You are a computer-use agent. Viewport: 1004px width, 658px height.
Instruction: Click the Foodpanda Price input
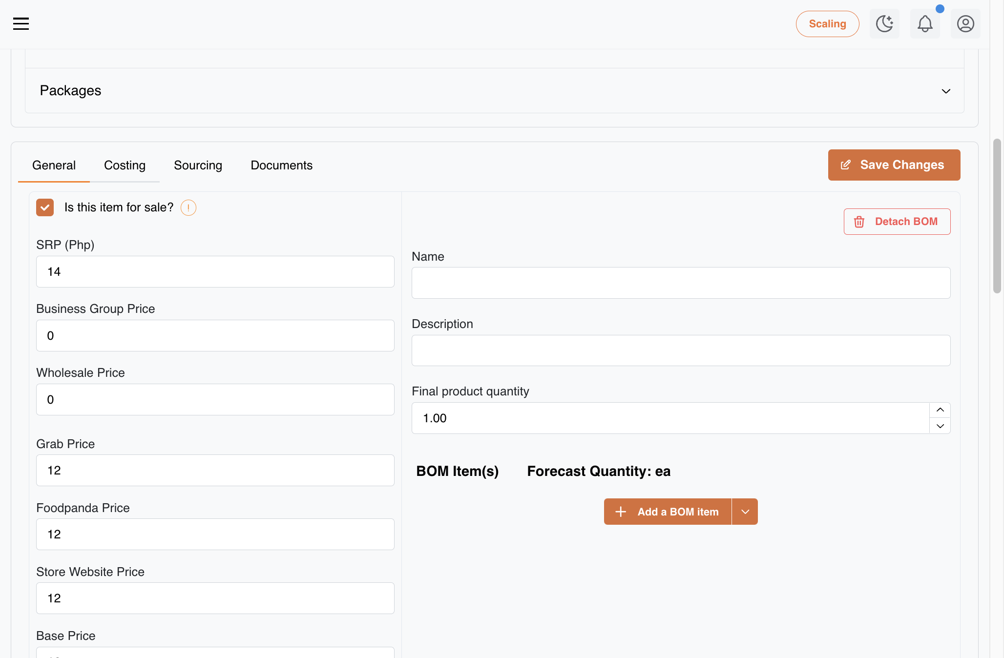click(x=215, y=535)
